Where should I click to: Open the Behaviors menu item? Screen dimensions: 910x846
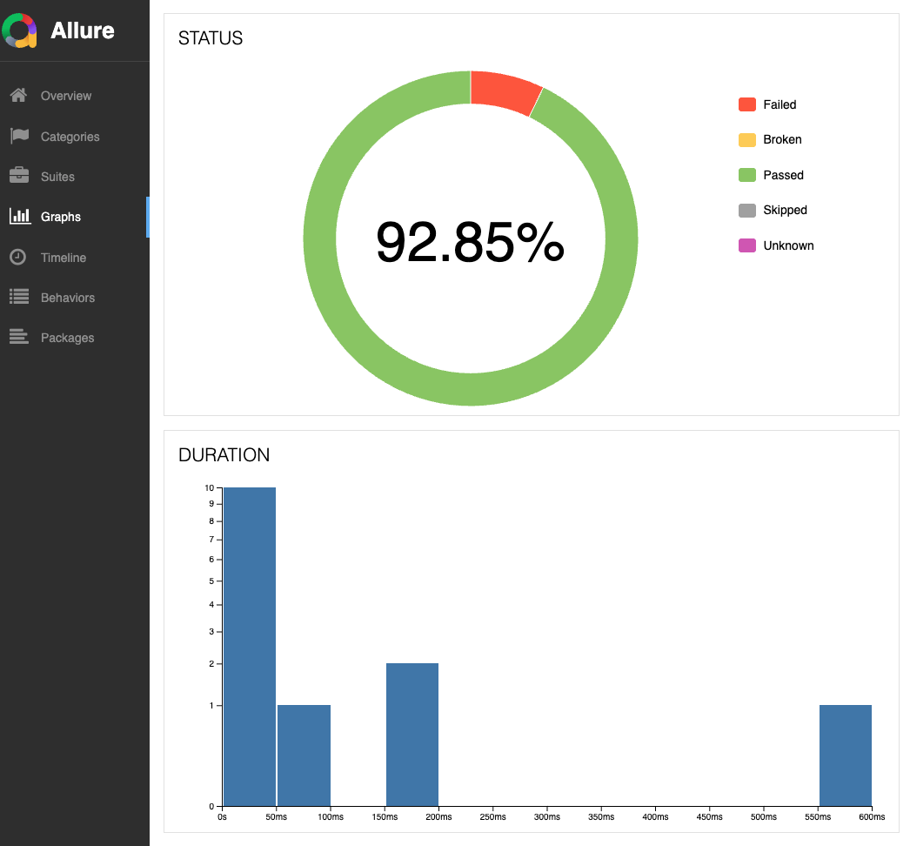[68, 298]
